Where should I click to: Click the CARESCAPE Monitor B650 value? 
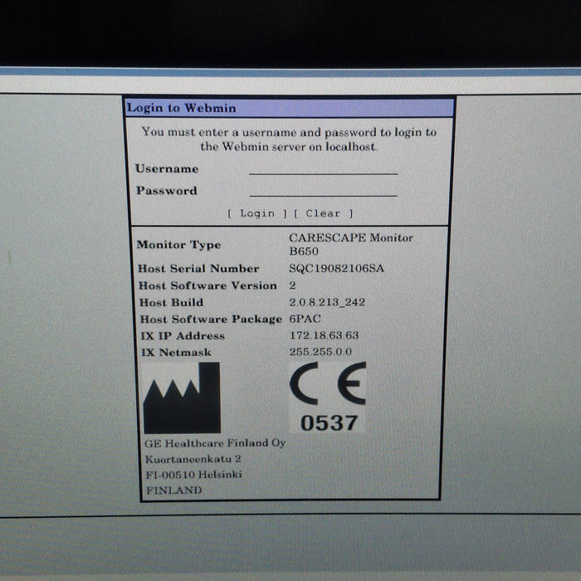coord(350,244)
